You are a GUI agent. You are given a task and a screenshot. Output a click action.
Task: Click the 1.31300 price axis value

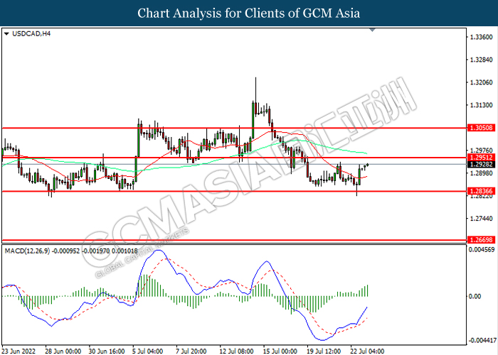click(481, 105)
